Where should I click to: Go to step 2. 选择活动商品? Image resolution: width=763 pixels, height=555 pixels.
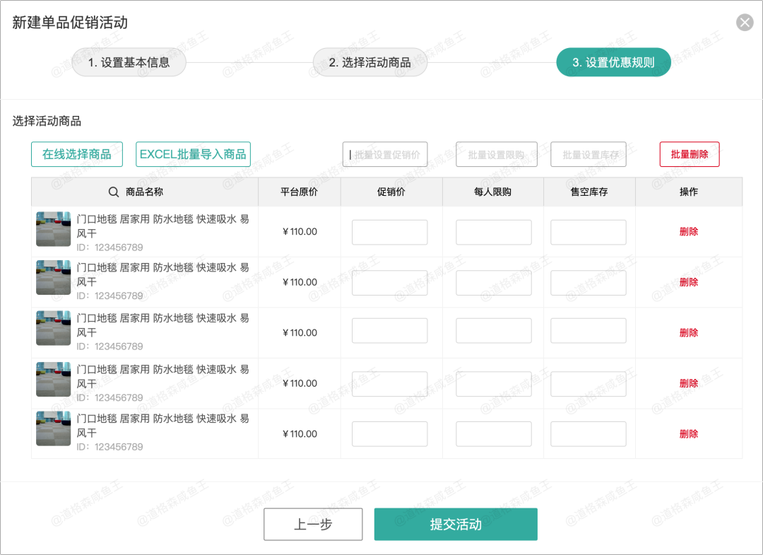click(x=369, y=62)
